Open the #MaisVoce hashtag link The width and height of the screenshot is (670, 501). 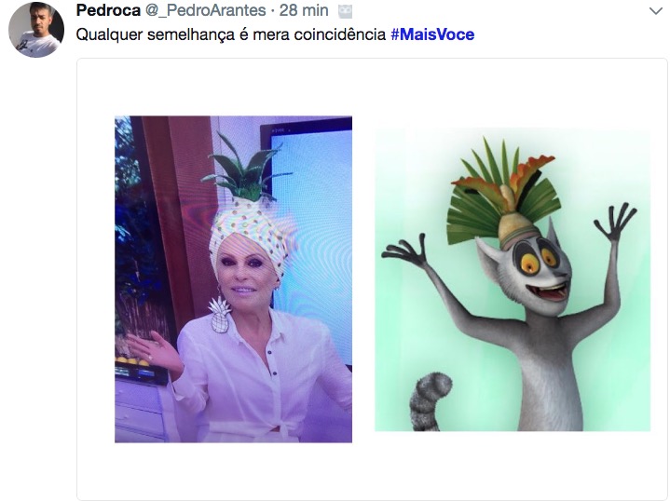click(432, 34)
